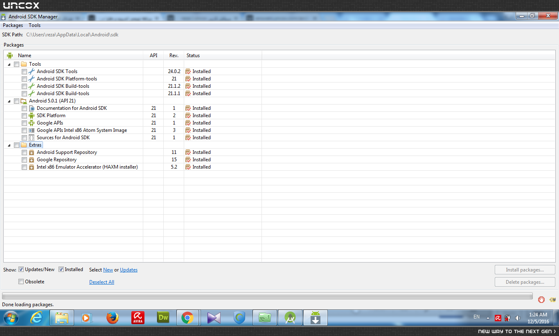The image size is (559, 336).
Task: Select the Android SDK Platform-tools row name
Action: pyautogui.click(x=67, y=79)
